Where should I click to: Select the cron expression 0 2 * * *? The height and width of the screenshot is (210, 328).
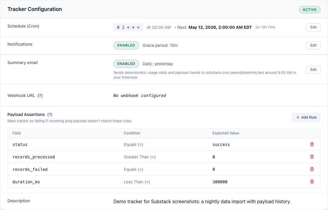click(x=128, y=27)
